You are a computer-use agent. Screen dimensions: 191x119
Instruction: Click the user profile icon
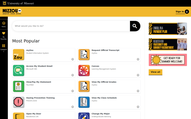[187, 12]
